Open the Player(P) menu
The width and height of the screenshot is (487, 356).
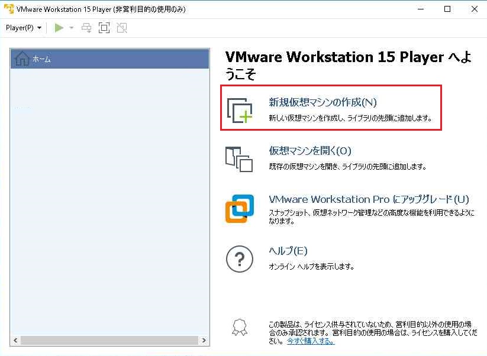[x=23, y=28]
